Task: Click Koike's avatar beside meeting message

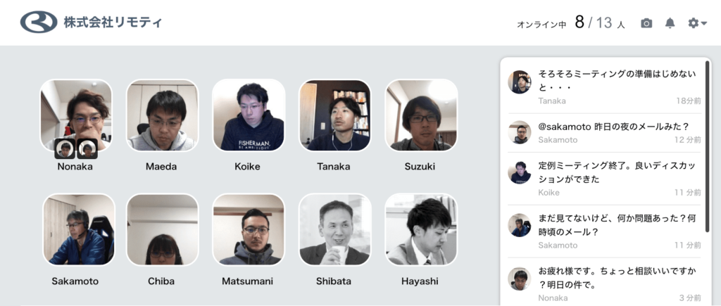Action: (x=519, y=173)
